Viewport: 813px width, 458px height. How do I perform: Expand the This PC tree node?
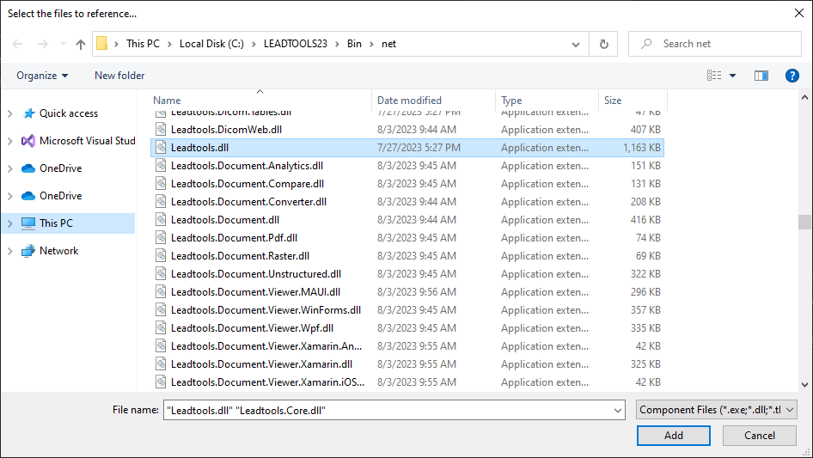[9, 223]
